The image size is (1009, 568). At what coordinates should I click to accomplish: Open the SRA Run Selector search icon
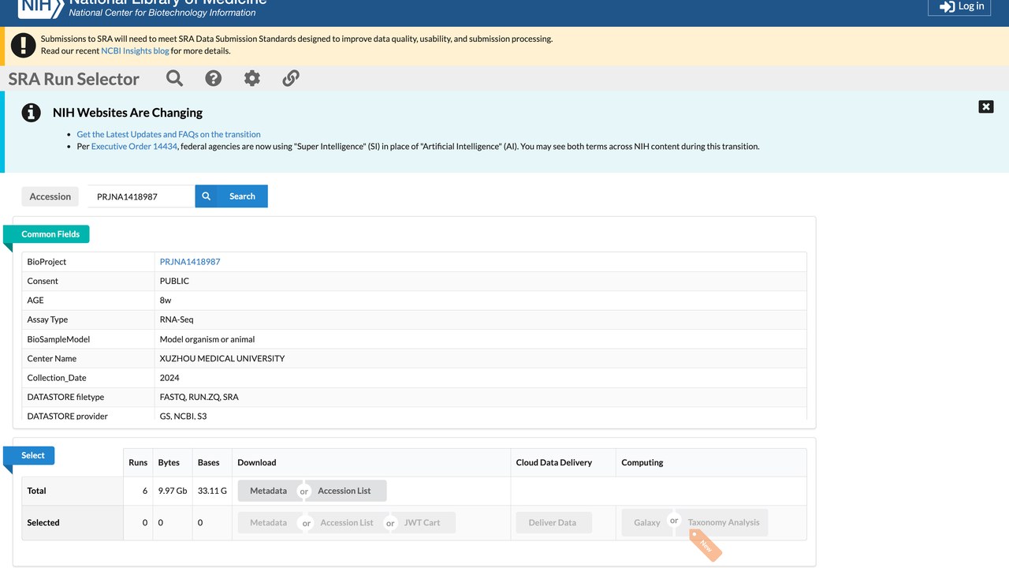click(x=175, y=78)
